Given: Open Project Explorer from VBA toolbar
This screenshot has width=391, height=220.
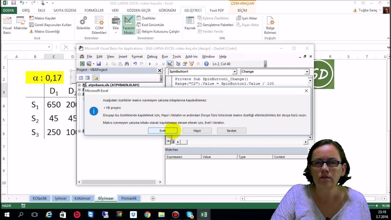Looking at the screenshot, I should 178,64.
